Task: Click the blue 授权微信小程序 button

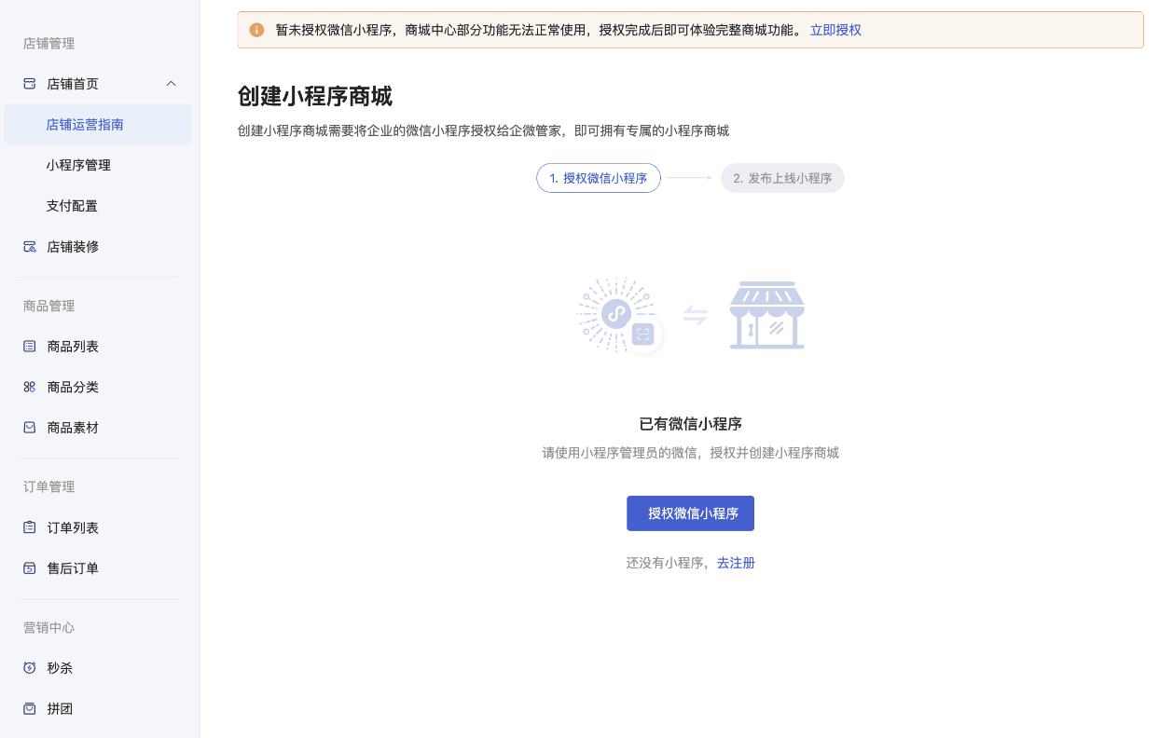Action: tap(690, 513)
